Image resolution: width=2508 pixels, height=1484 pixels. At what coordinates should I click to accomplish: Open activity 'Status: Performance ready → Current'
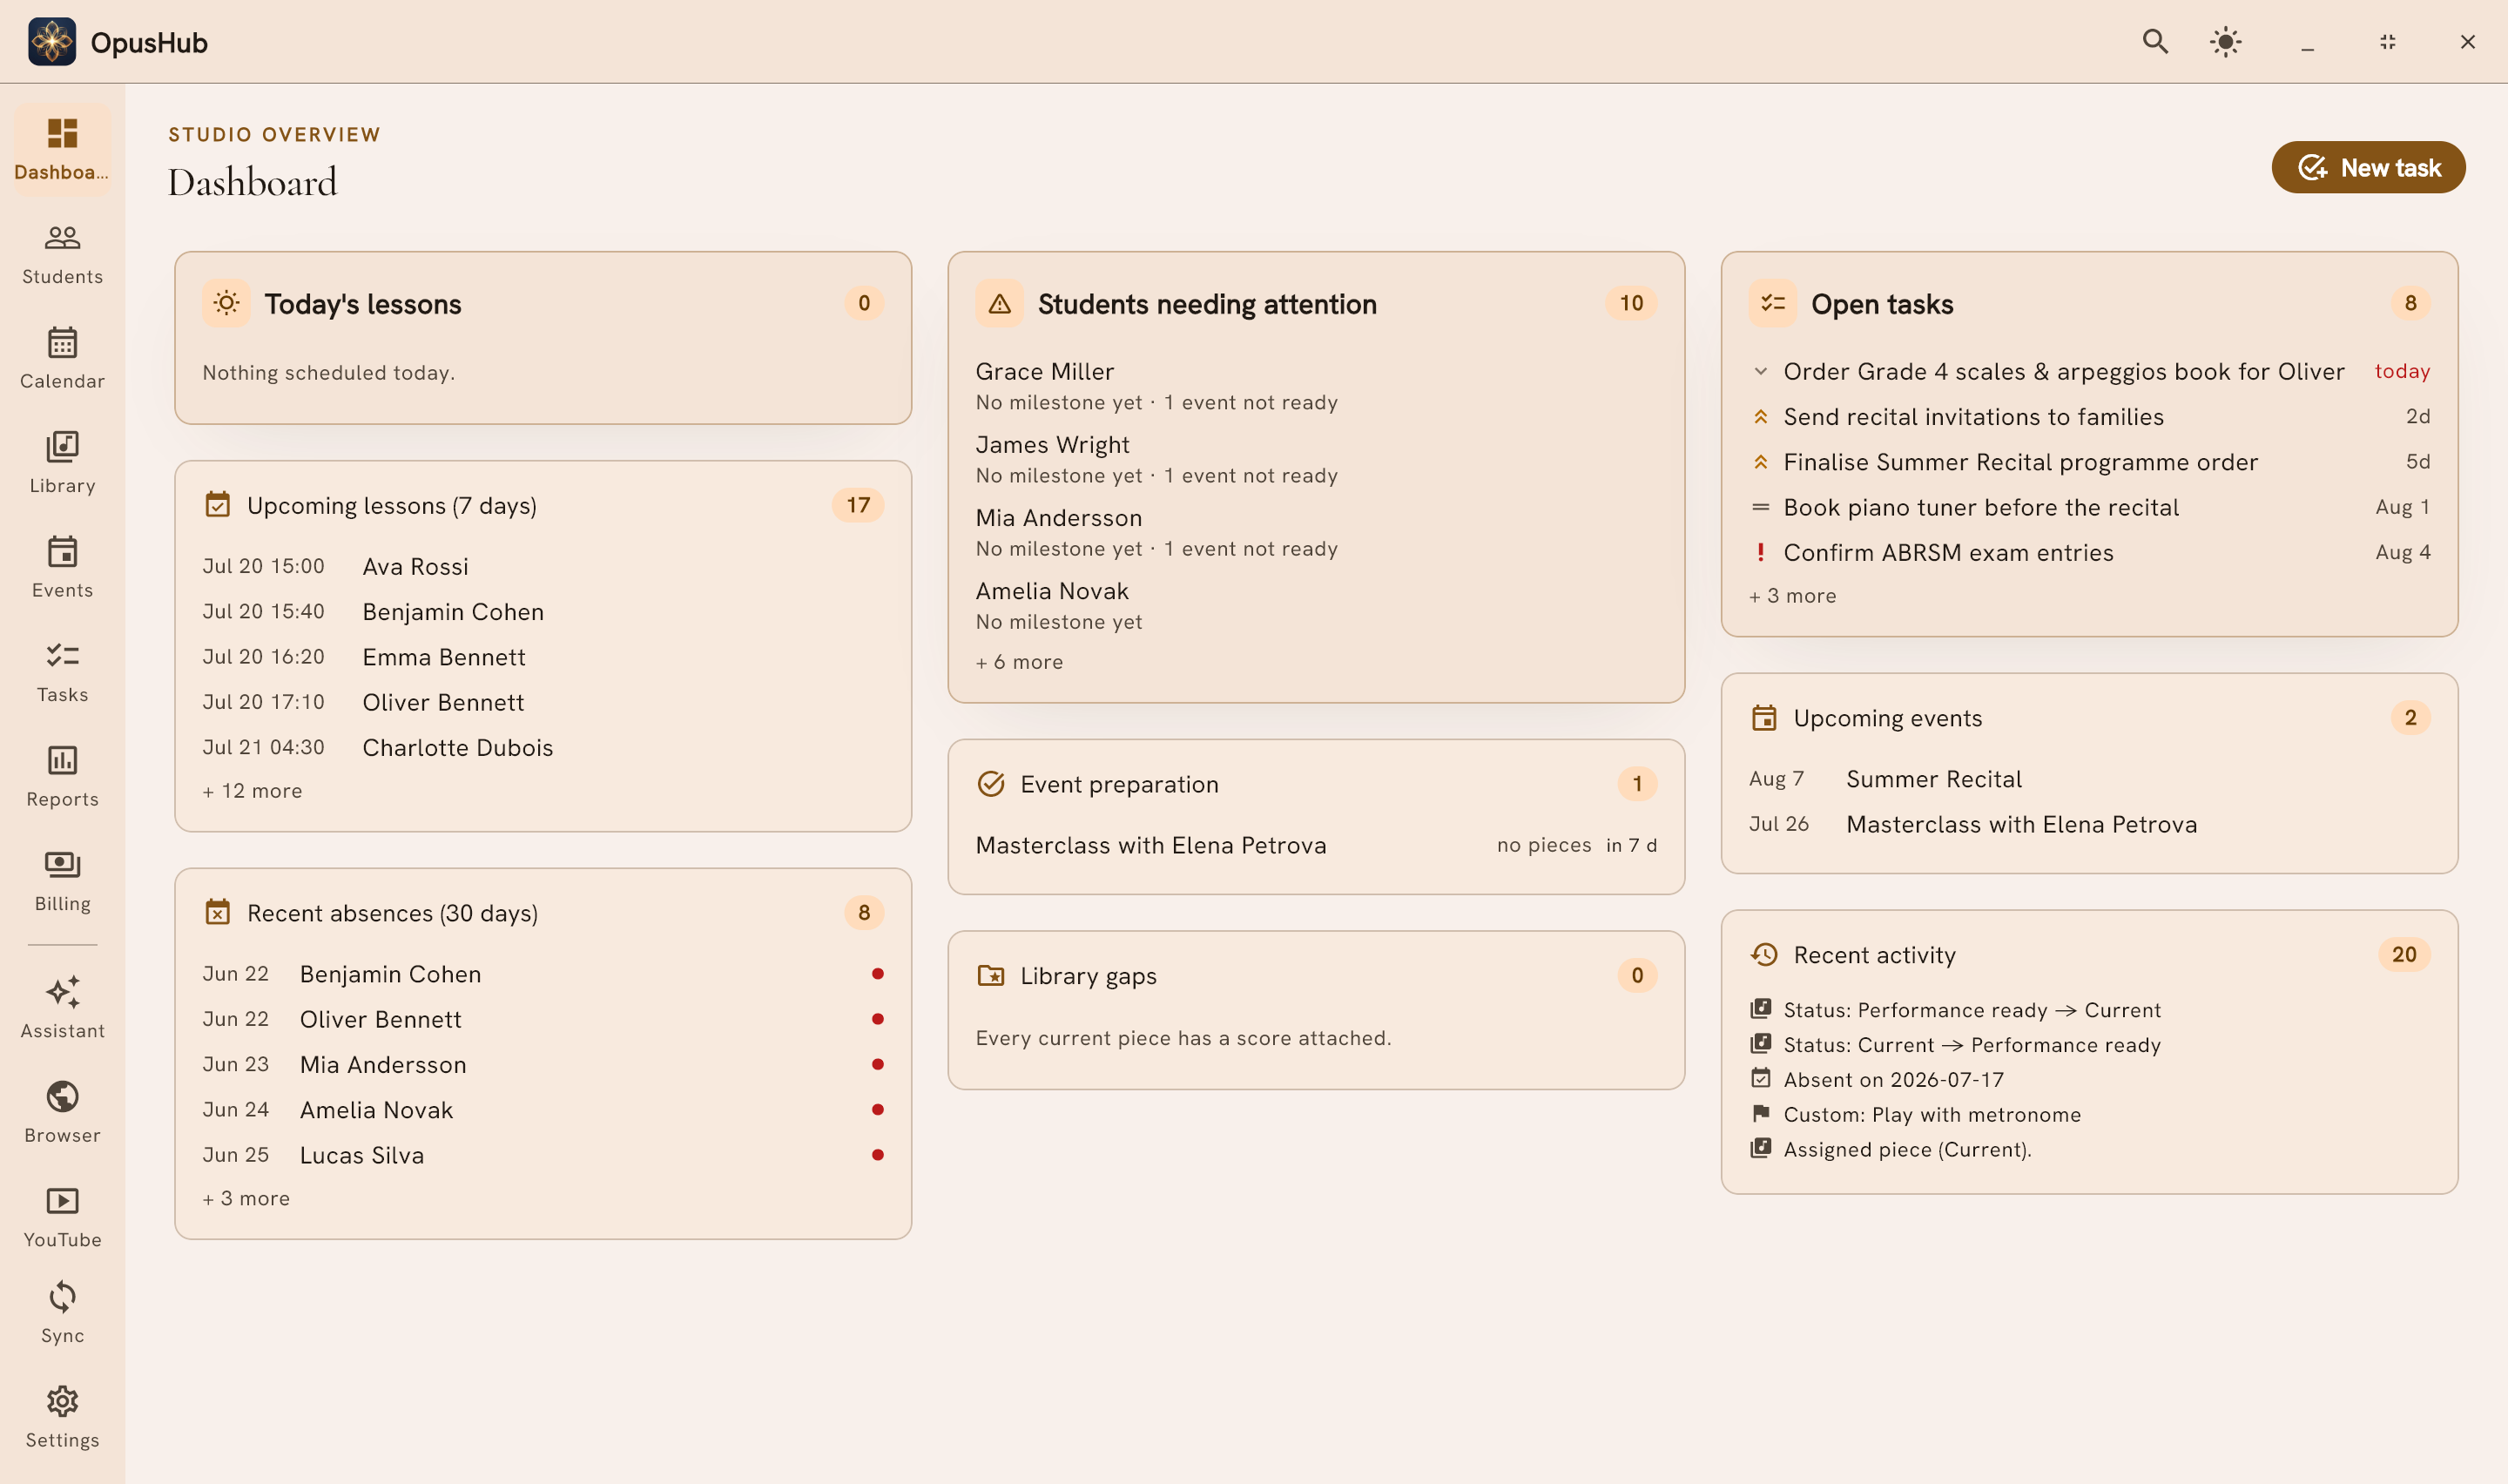click(x=2089, y=1010)
